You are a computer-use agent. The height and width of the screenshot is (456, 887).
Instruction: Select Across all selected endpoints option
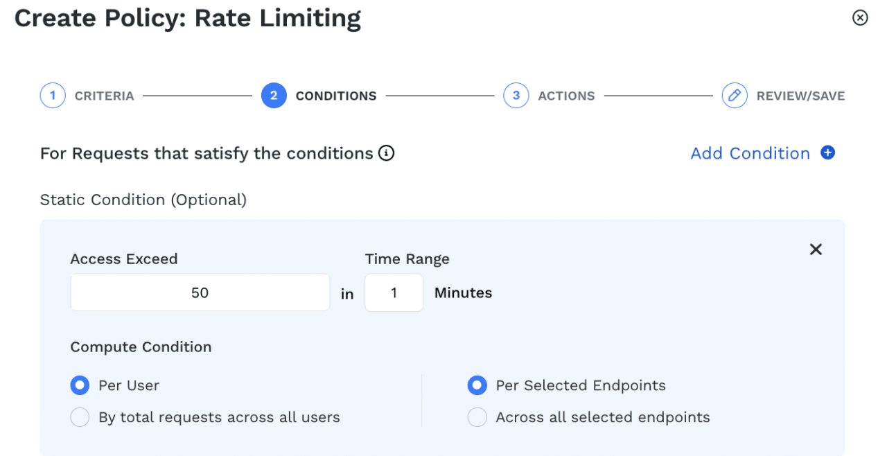click(477, 416)
